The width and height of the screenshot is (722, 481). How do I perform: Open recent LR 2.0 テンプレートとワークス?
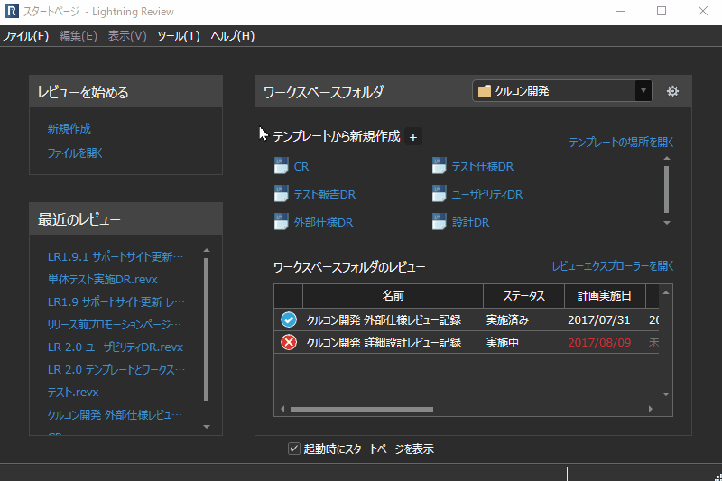(x=116, y=369)
